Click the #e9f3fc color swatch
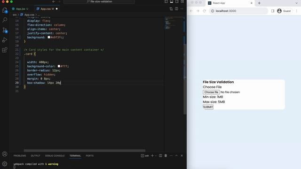The image size is (301, 169). coord(49,37)
